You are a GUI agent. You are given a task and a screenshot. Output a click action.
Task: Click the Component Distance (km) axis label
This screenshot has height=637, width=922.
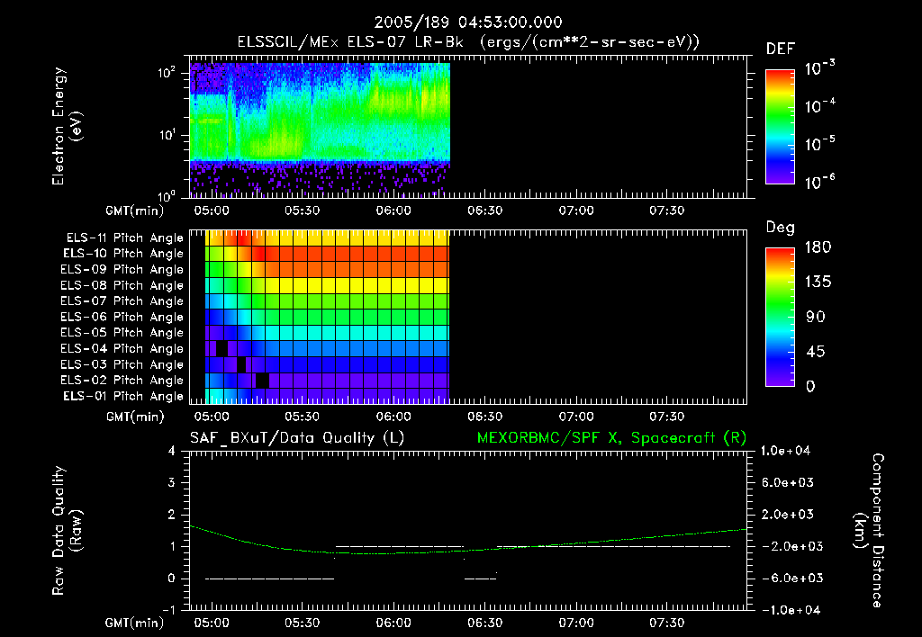point(869,530)
